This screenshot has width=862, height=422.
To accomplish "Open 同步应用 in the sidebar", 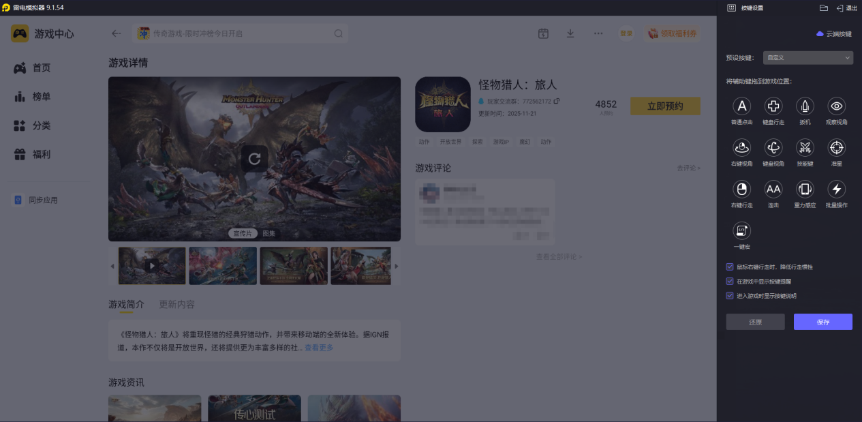I will tap(36, 200).
